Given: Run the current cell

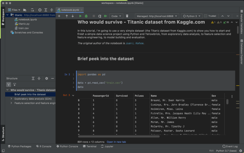Looking at the screenshot, I should coord(80,16).
